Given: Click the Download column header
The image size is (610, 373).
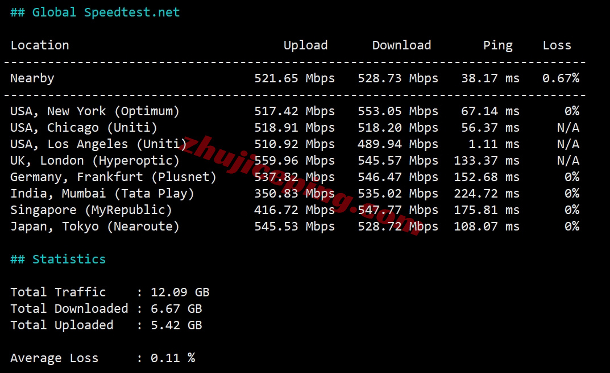Looking at the screenshot, I should (401, 45).
